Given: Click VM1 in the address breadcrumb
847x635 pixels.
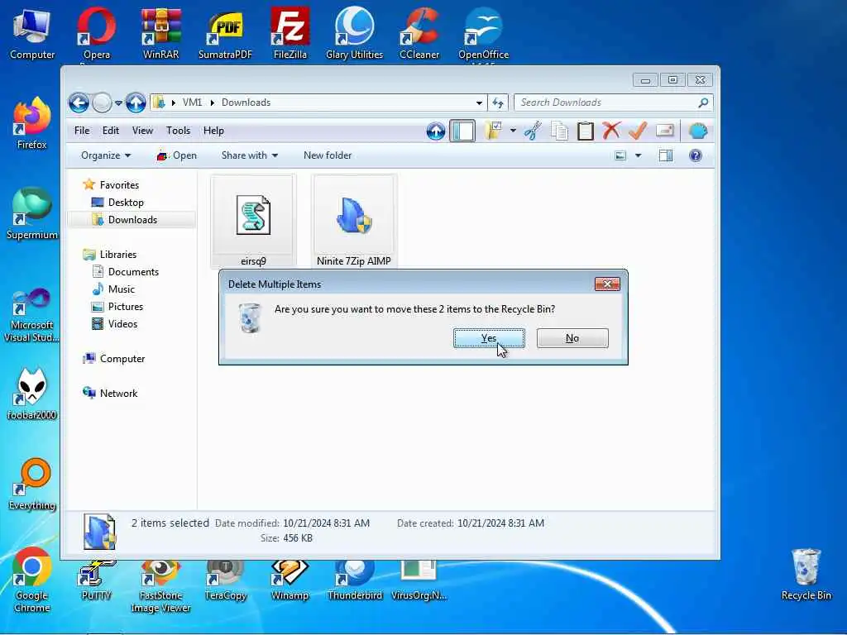Looking at the screenshot, I should 192,103.
